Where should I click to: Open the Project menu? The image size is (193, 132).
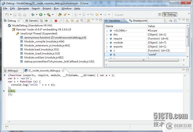click(x=47, y=9)
